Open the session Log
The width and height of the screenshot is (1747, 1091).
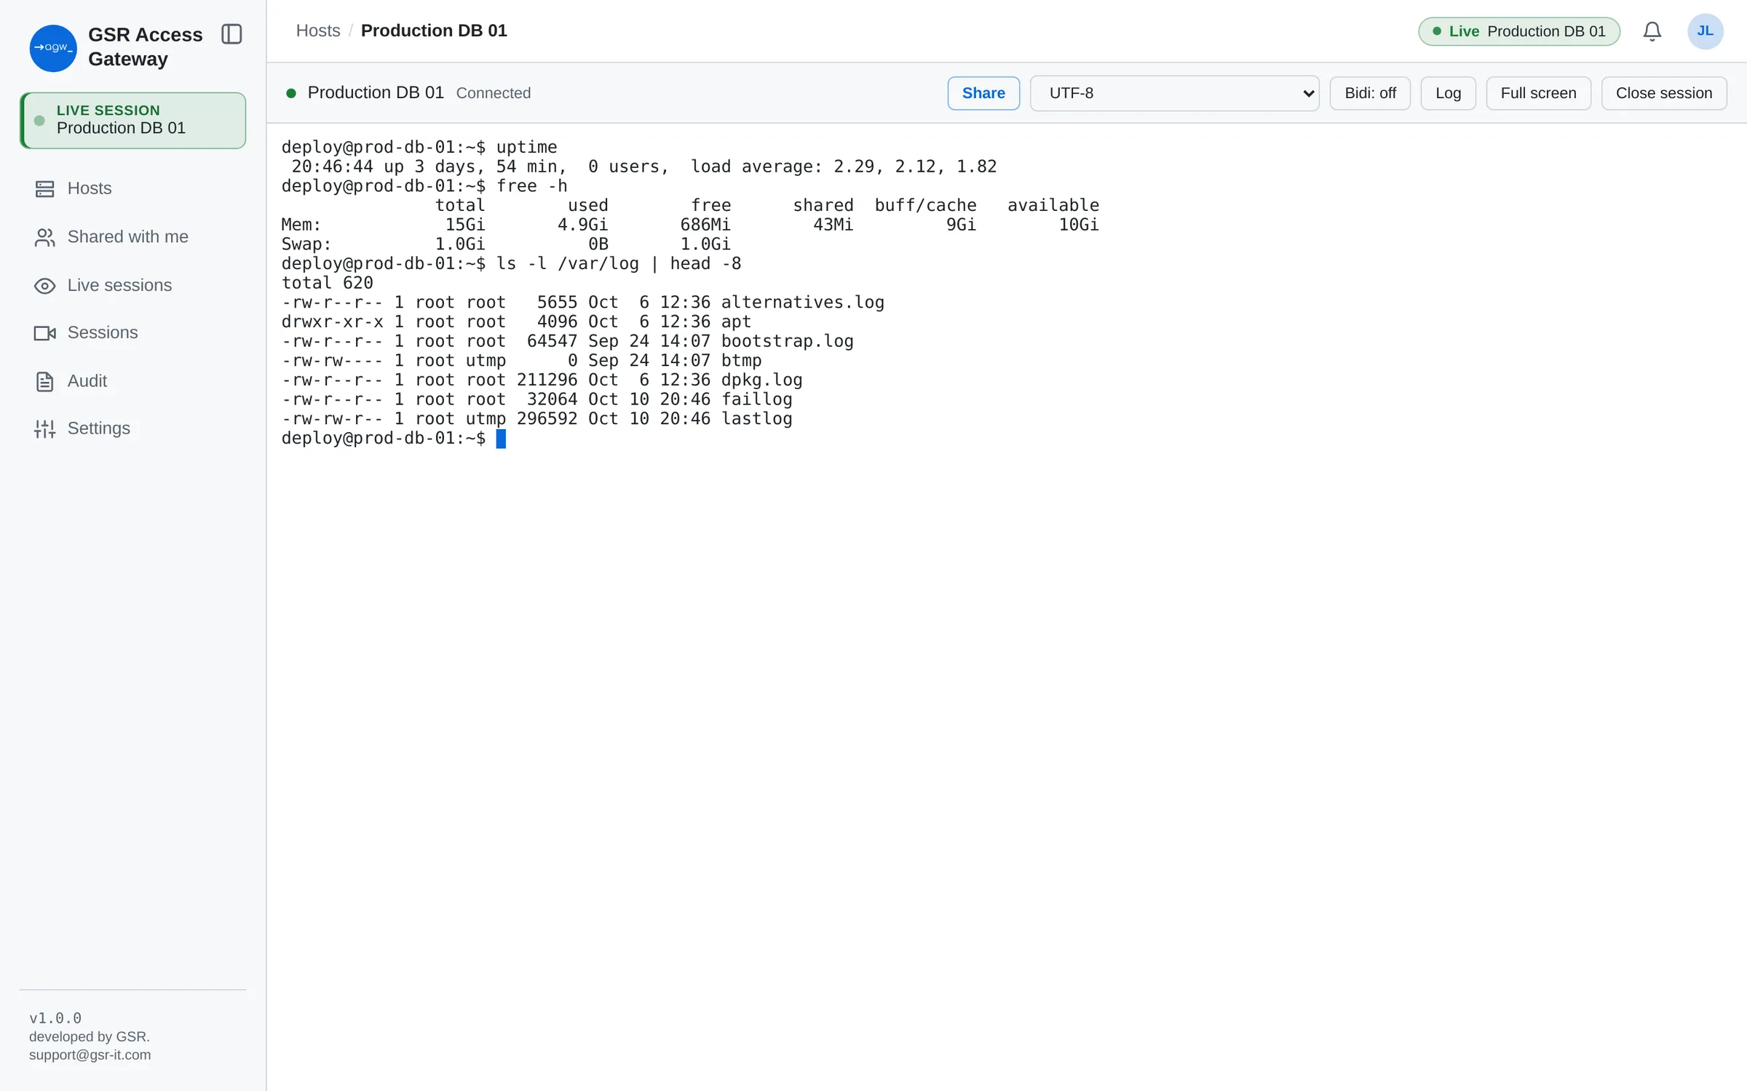click(1448, 93)
